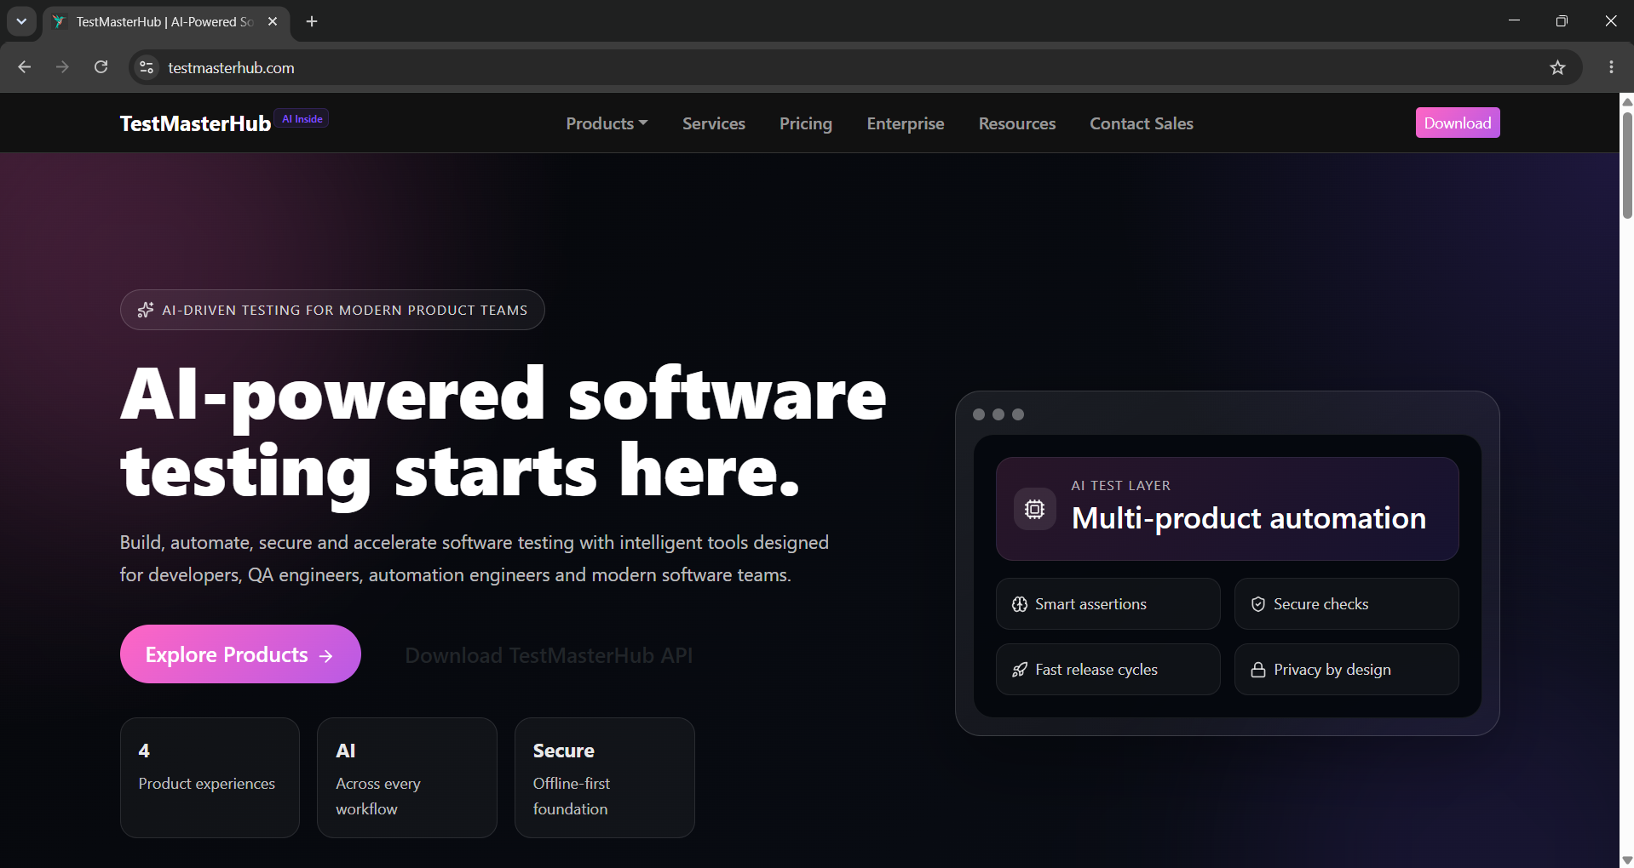The height and width of the screenshot is (868, 1634).
Task: Select the Privacy by design card
Action: tap(1346, 670)
